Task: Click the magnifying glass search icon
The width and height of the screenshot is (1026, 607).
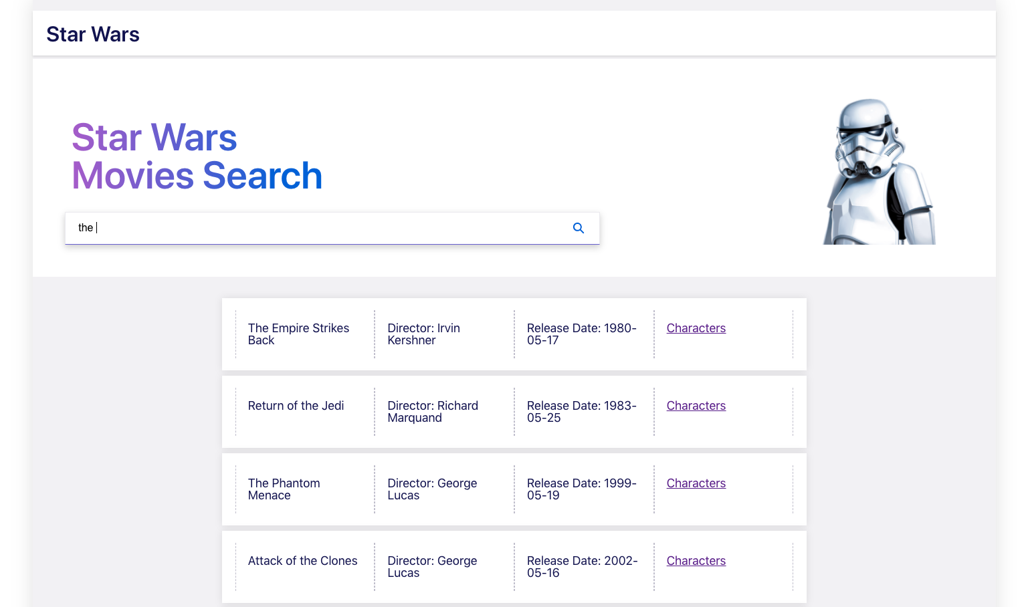Action: (x=579, y=228)
